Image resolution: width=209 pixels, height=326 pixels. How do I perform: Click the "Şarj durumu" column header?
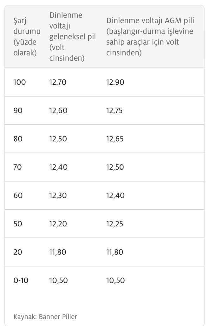point(27,37)
